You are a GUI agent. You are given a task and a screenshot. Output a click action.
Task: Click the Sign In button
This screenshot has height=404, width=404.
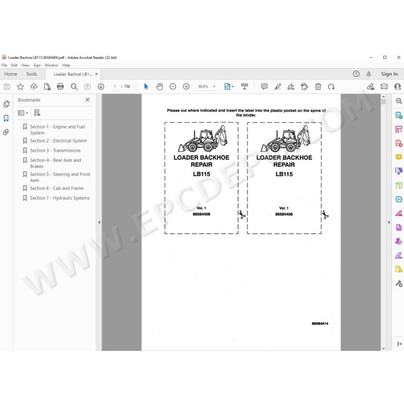(x=390, y=74)
